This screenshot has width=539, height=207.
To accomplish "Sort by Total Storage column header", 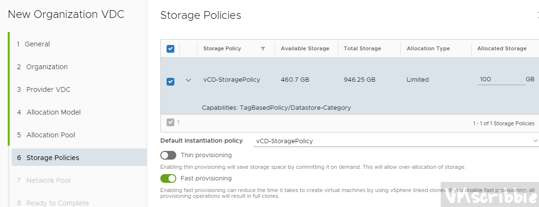I will coord(362,48).
